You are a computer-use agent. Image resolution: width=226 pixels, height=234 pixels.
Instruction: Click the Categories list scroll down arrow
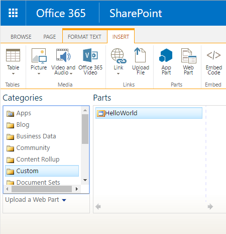pyautogui.click(x=85, y=180)
